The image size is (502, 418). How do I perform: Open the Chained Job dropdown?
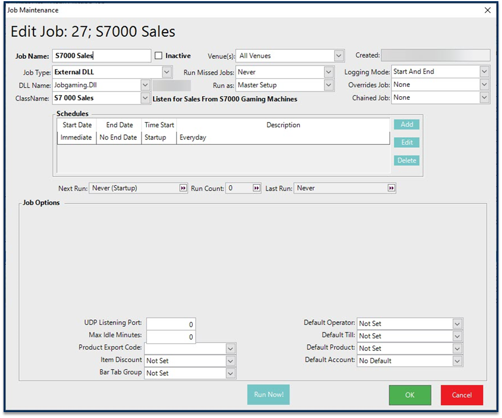(x=484, y=97)
